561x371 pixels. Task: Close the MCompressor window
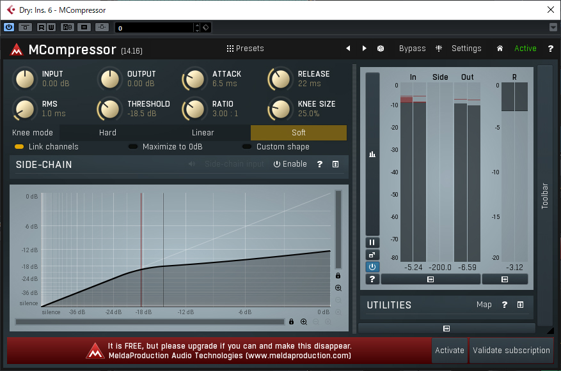[x=551, y=10]
